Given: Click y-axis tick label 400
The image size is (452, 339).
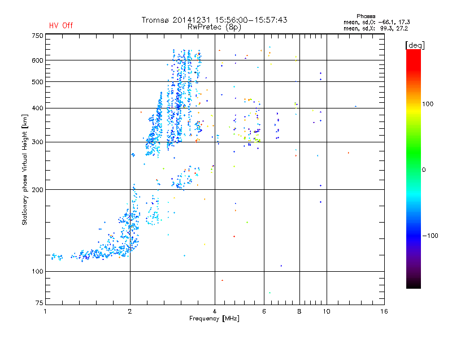Looking at the screenshot, I should click(x=37, y=108).
